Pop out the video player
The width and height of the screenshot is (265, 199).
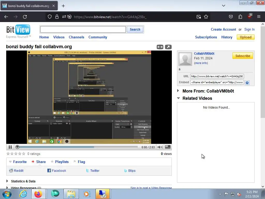(x=168, y=47)
